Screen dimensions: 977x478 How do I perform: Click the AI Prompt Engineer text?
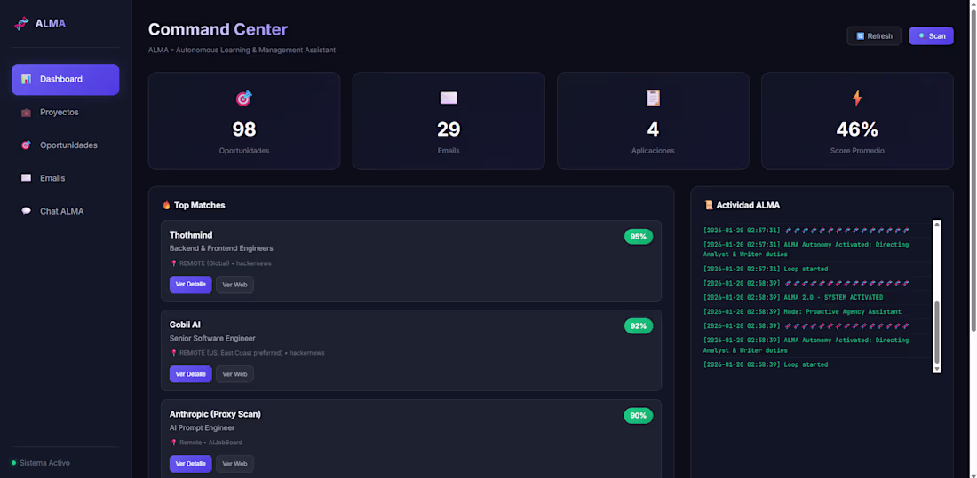[x=202, y=427]
